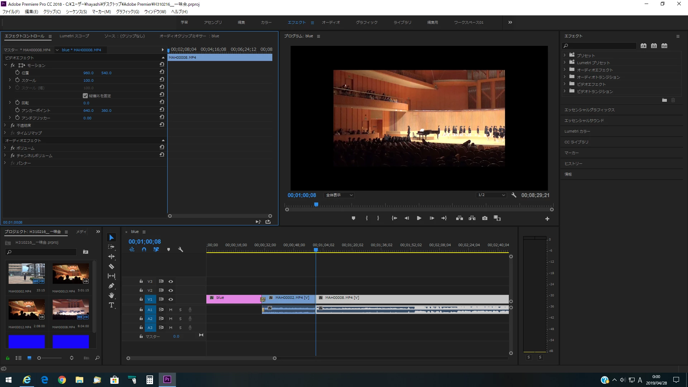Click the project panel thumbnail zoom slider
The width and height of the screenshot is (688, 387).
tap(39, 358)
